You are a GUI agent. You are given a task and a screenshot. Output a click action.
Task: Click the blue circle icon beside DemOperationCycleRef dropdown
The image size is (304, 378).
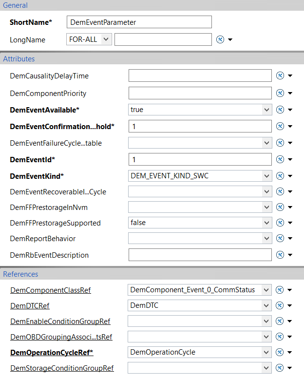click(280, 352)
